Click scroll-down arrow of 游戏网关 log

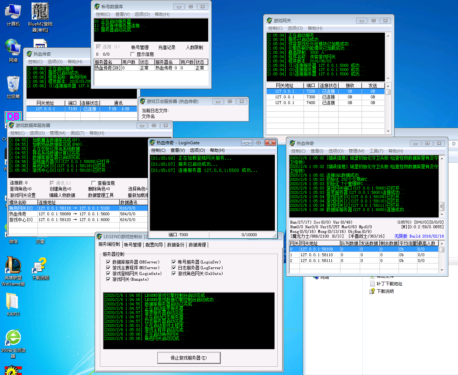(388, 79)
